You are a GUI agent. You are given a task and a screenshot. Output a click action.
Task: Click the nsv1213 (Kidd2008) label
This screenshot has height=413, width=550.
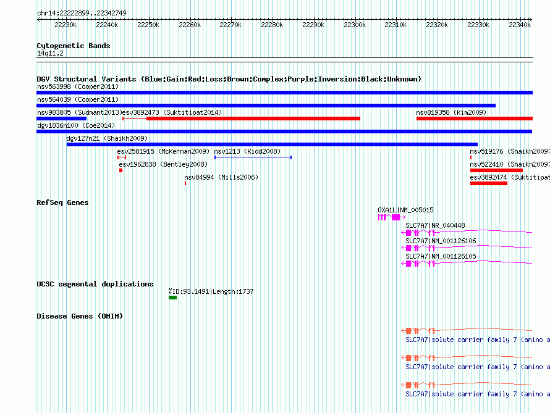(x=247, y=152)
